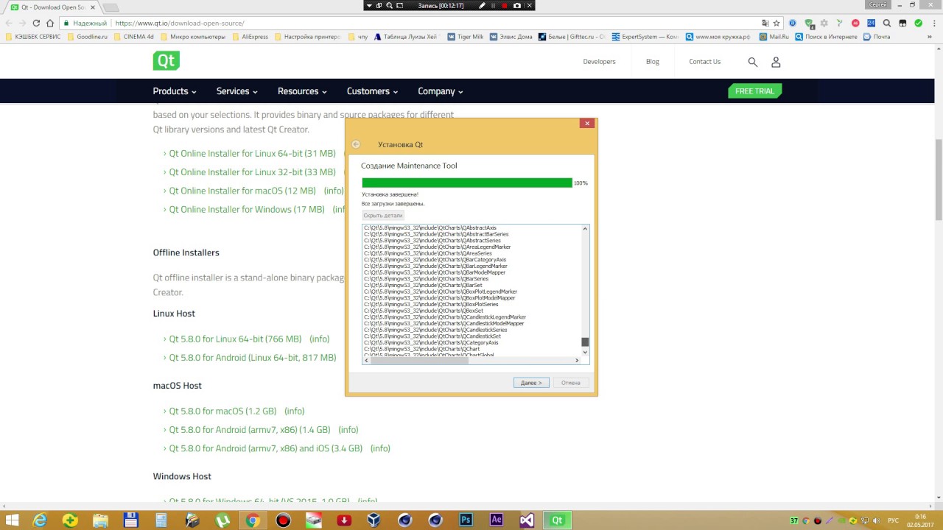Click the FREE TRIAL button
The height and width of the screenshot is (530, 943).
point(754,91)
